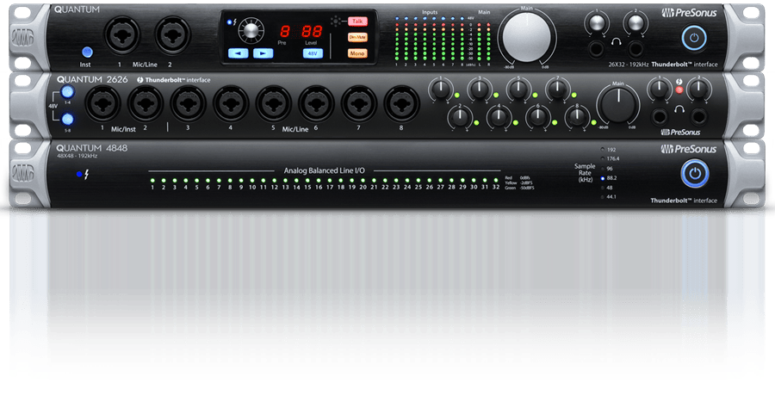Click gain knob 5 on Quantum 2626

[x=518, y=90]
